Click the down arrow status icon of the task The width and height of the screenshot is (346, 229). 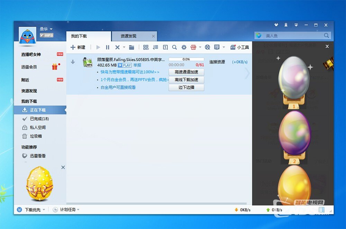pyautogui.click(x=73, y=62)
